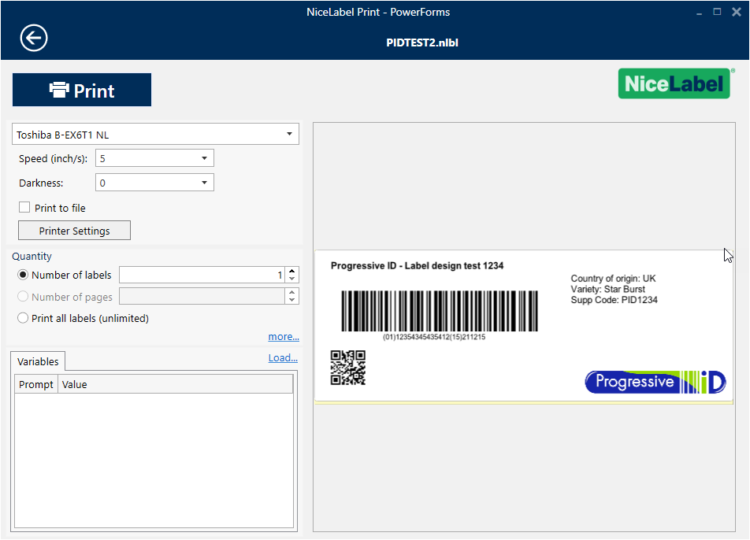Click the Print button
Image resolution: width=750 pixels, height=540 pixels.
pyautogui.click(x=82, y=90)
